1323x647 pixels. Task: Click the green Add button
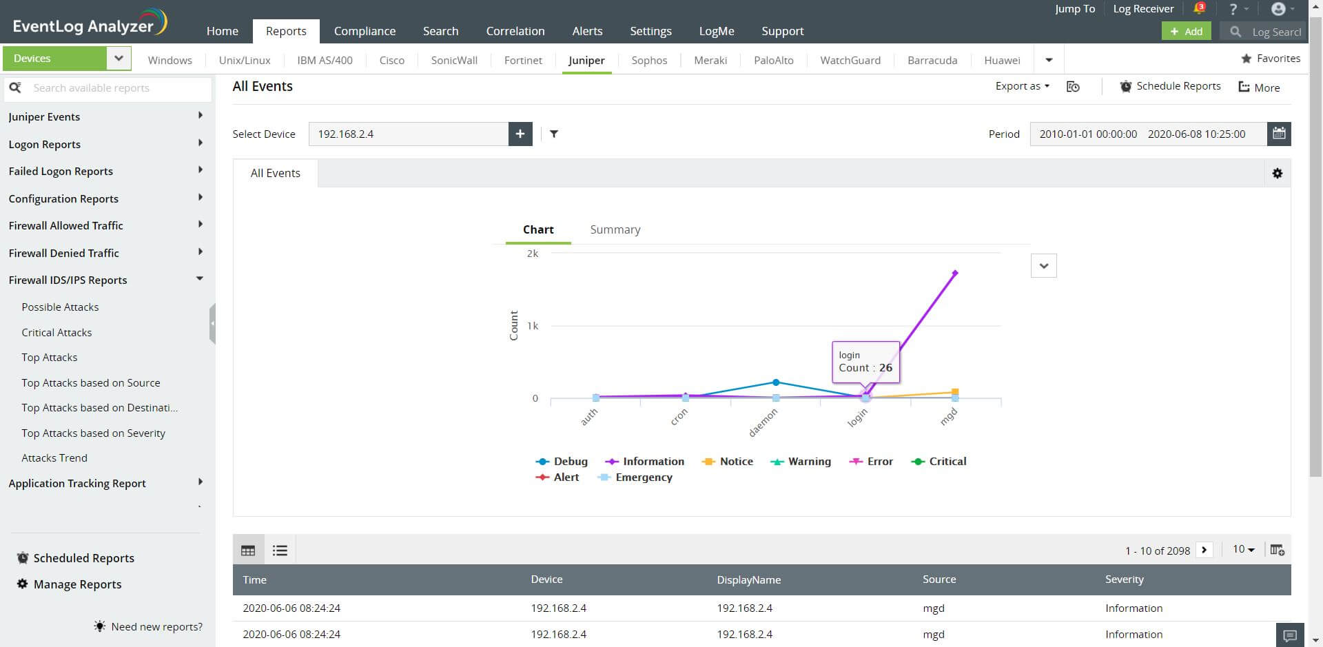coord(1186,31)
